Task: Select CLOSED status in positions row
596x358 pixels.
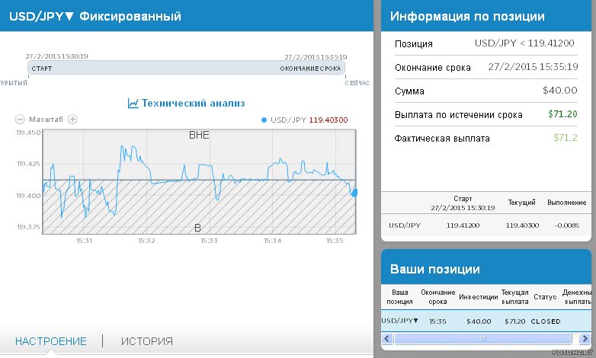Action: pos(546,321)
